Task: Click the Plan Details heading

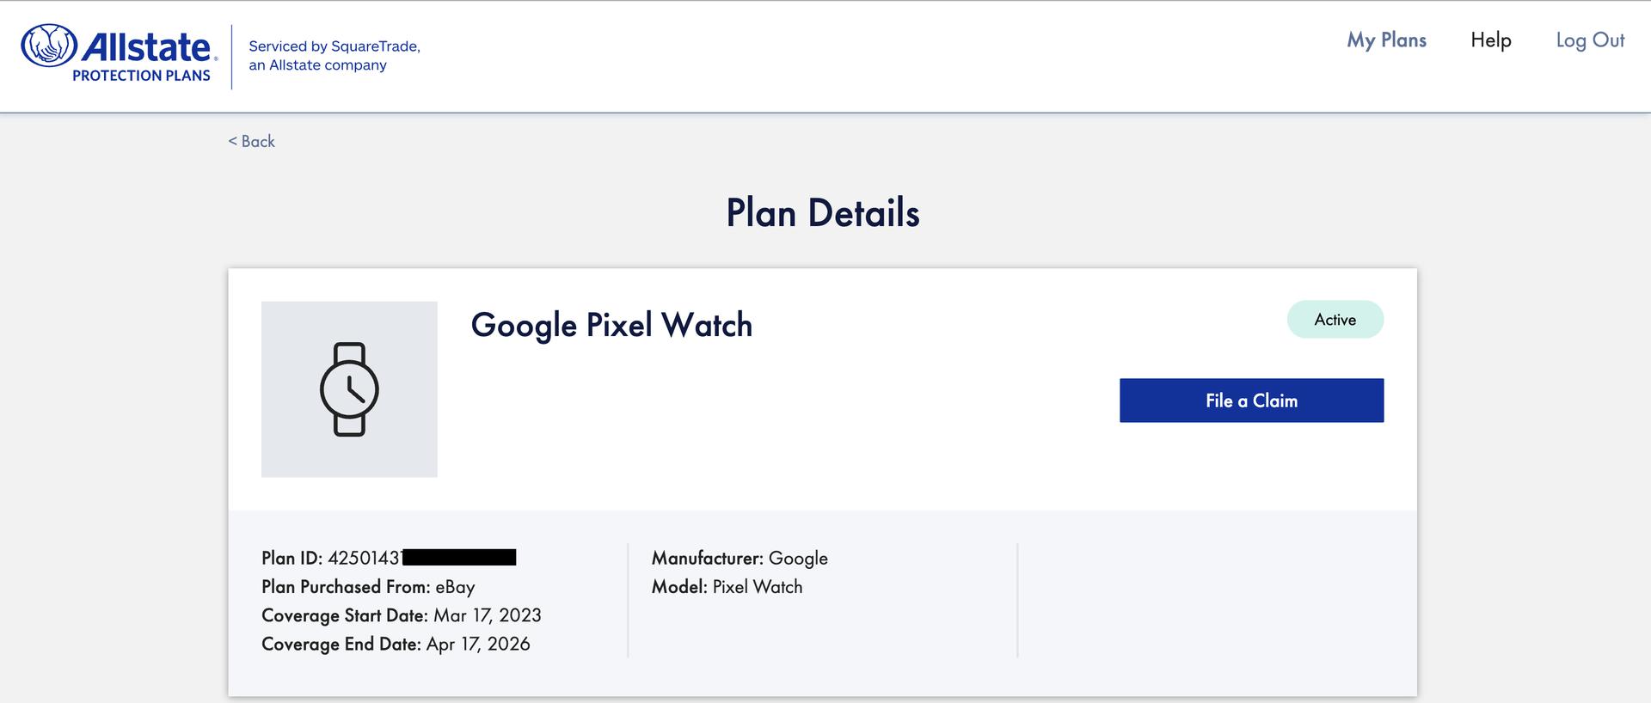Action: (x=823, y=213)
